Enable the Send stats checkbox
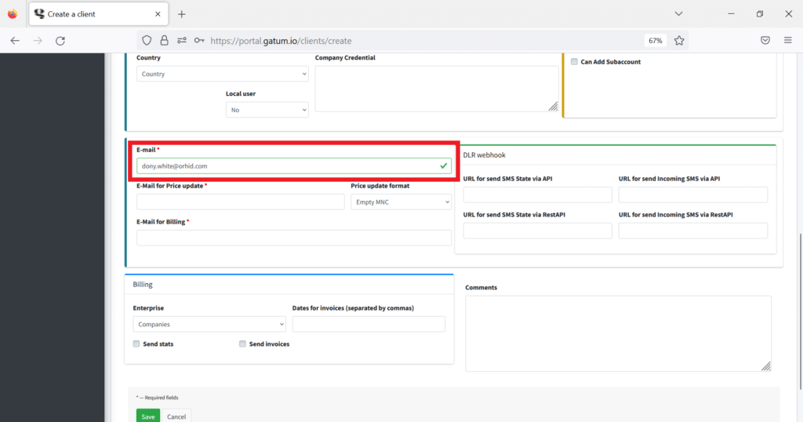The image size is (803, 422). pos(136,344)
